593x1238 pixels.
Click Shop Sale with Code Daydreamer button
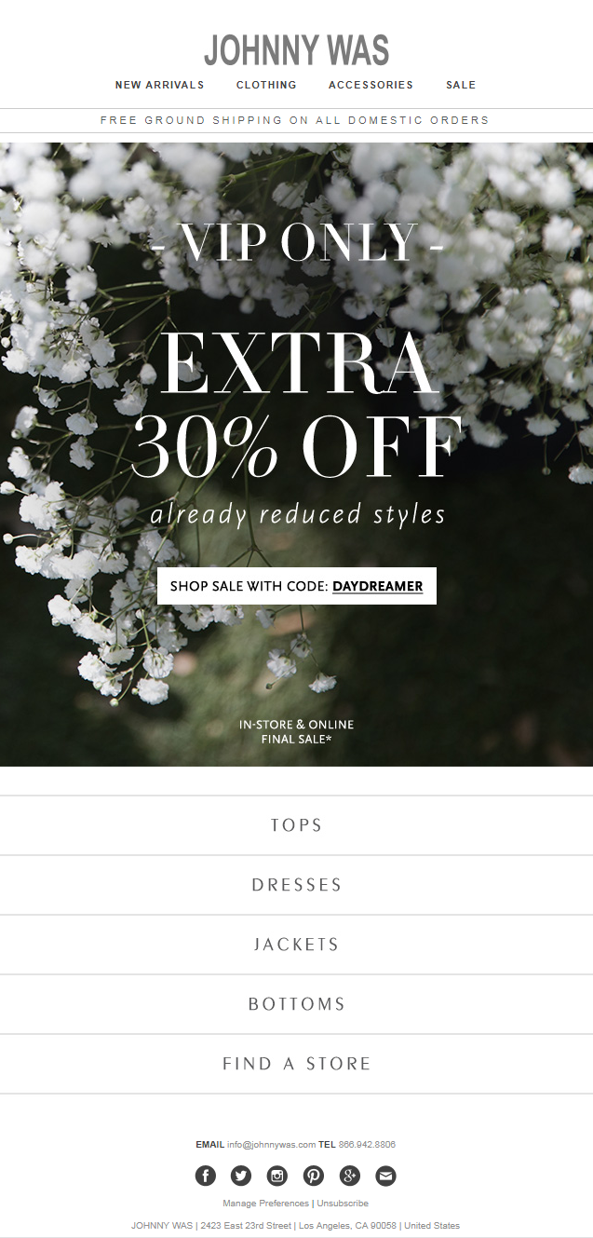[297, 586]
